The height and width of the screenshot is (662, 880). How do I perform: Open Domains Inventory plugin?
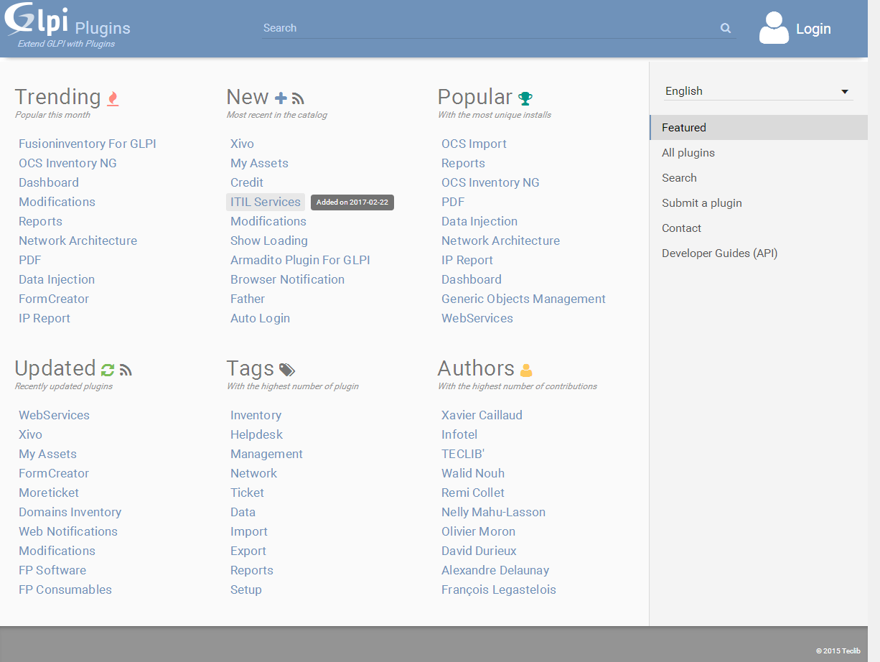pyautogui.click(x=70, y=512)
